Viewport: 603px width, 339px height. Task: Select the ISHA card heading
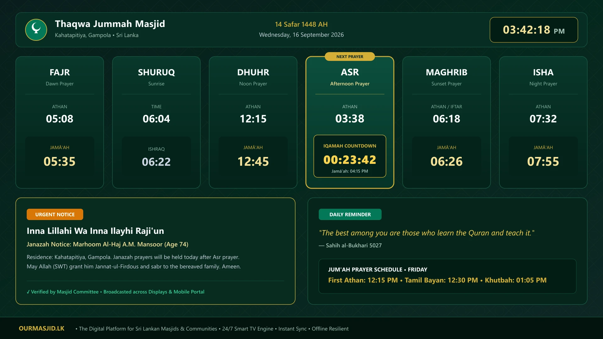coord(543,72)
